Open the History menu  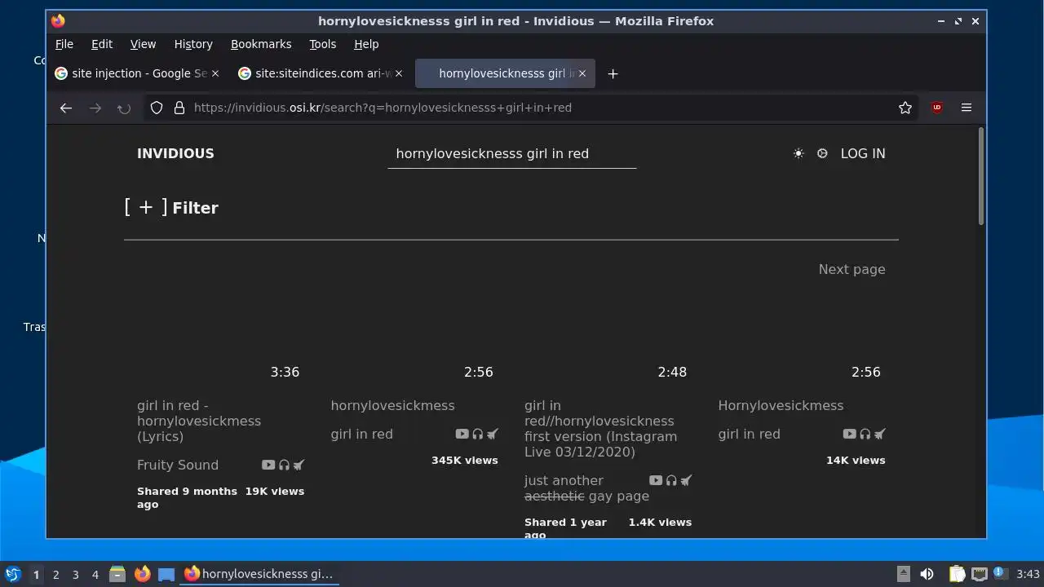click(193, 44)
